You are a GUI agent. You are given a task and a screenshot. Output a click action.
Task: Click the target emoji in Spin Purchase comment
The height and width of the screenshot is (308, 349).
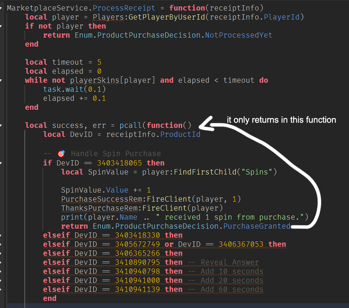(x=61, y=153)
